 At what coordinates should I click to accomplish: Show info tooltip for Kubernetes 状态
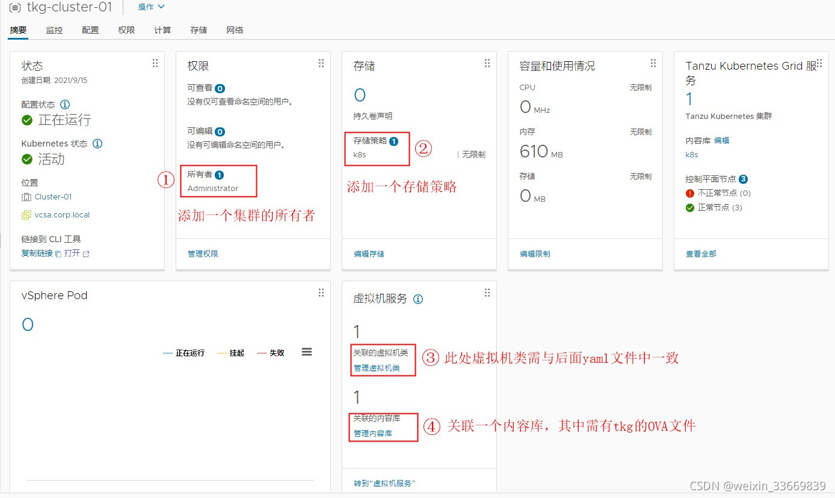click(97, 144)
